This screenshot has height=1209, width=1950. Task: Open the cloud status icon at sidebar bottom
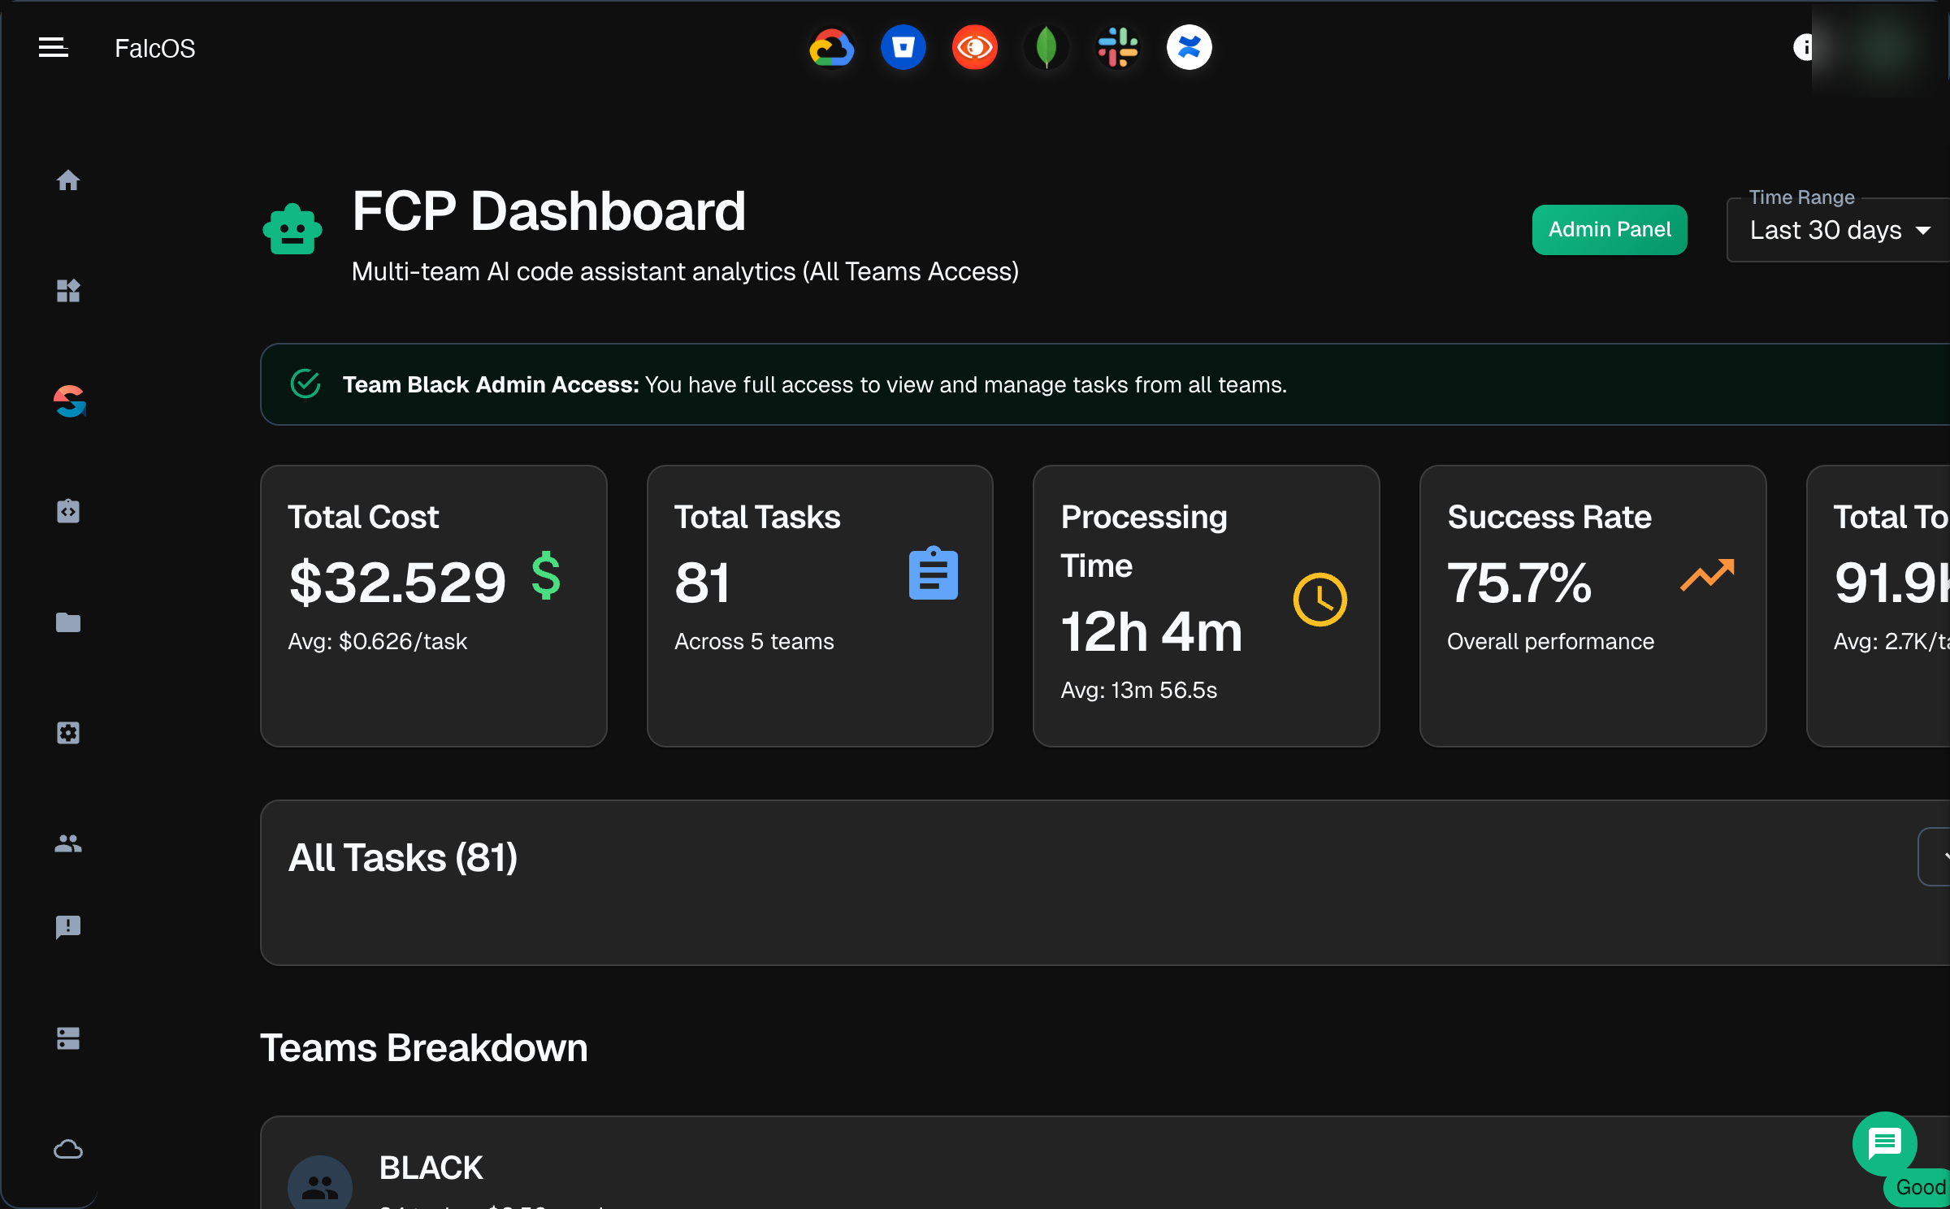69,1149
